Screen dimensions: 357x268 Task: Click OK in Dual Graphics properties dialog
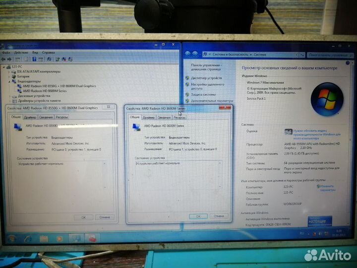[x=84, y=217]
